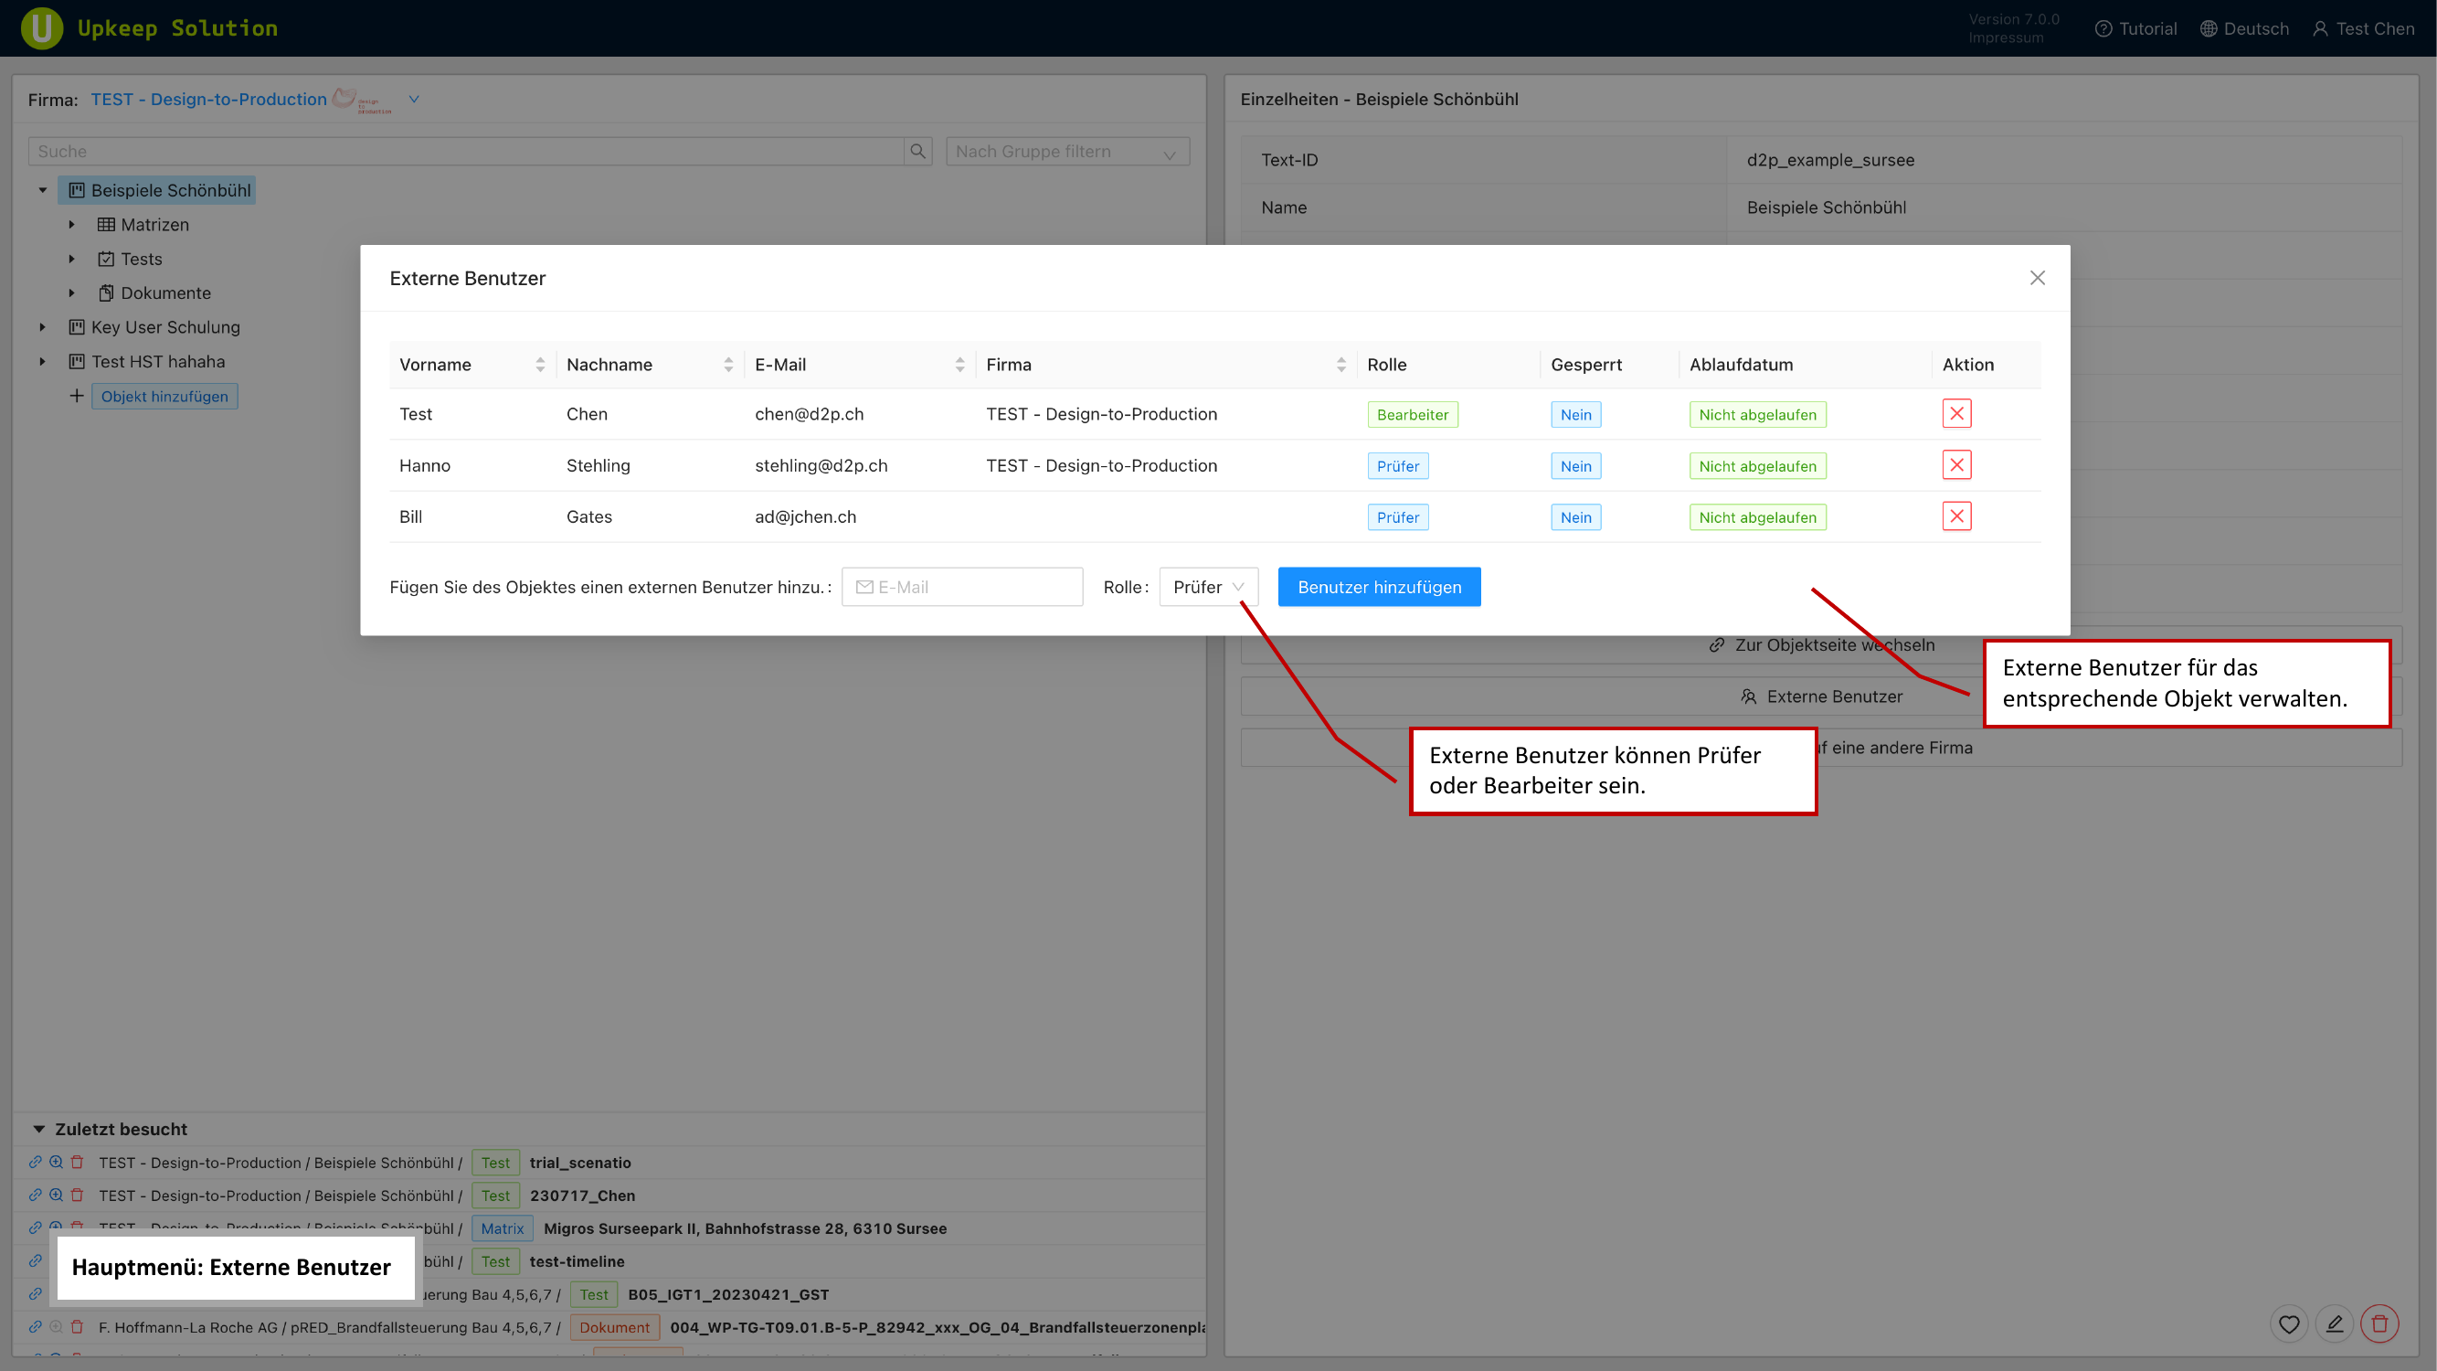
Task: Click the E-Mail input field in the dialog
Action: pos(961,587)
